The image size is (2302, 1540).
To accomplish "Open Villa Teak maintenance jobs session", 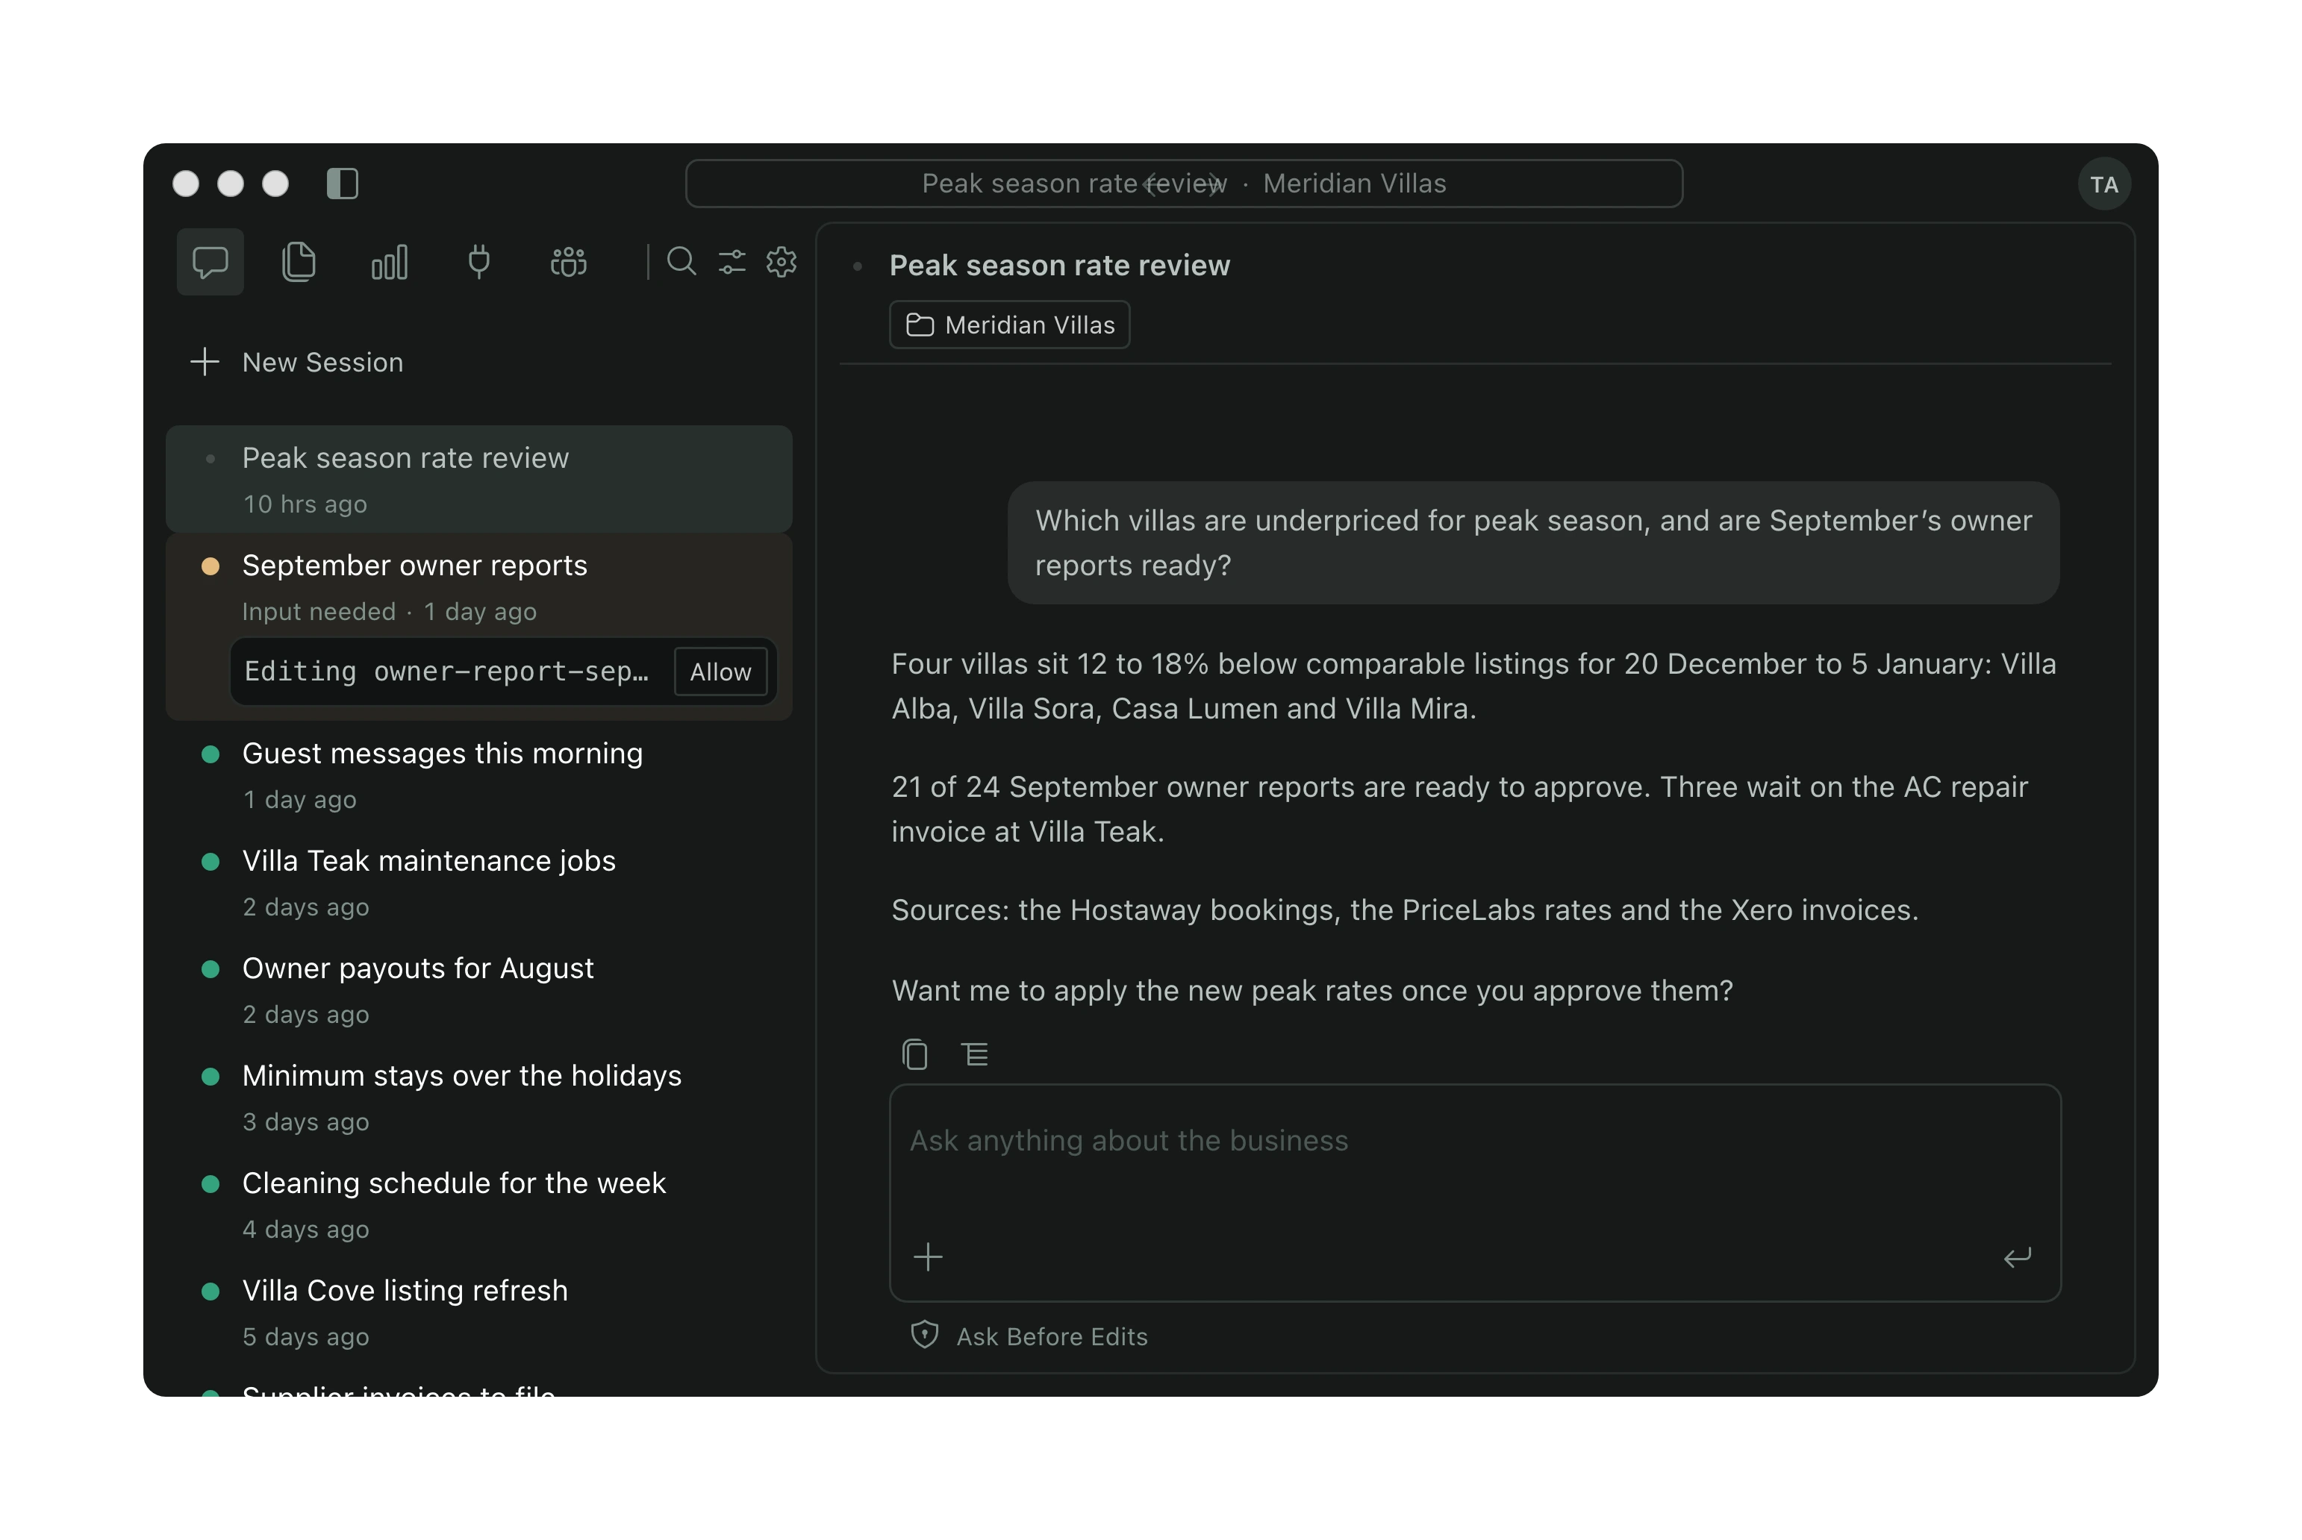I will click(478, 882).
